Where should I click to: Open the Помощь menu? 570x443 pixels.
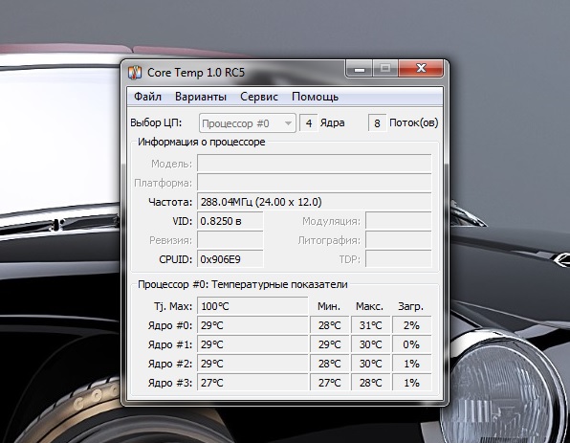[316, 97]
